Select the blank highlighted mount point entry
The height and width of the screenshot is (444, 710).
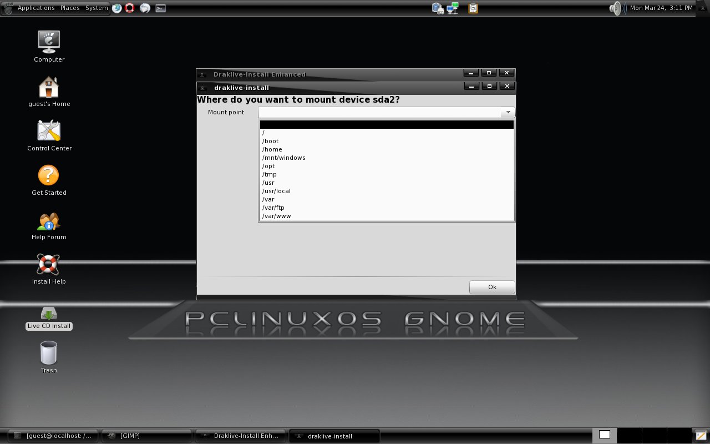click(x=387, y=124)
